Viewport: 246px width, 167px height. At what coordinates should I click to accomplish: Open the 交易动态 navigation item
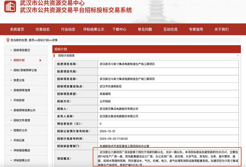(x=42, y=29)
